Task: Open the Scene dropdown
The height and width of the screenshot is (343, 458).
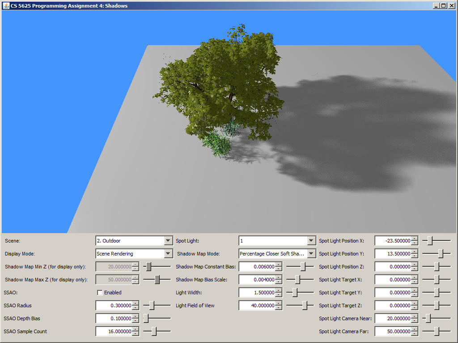Action: pos(168,241)
